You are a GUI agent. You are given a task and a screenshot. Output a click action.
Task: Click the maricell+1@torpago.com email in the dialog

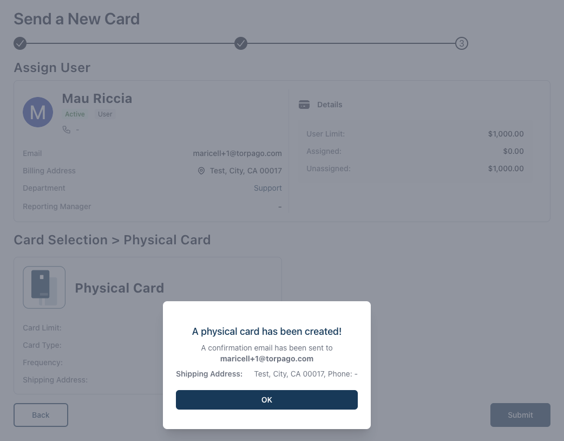[x=266, y=359]
